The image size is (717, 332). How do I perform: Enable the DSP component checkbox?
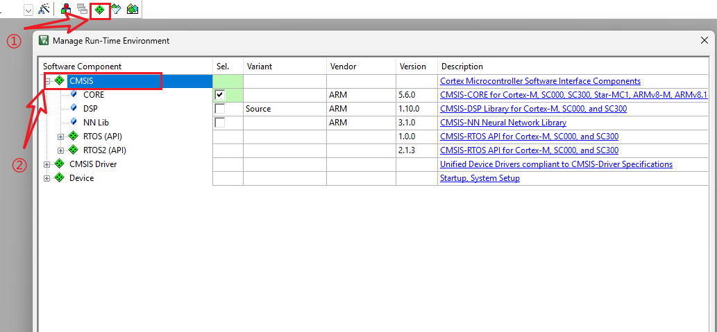[220, 109]
